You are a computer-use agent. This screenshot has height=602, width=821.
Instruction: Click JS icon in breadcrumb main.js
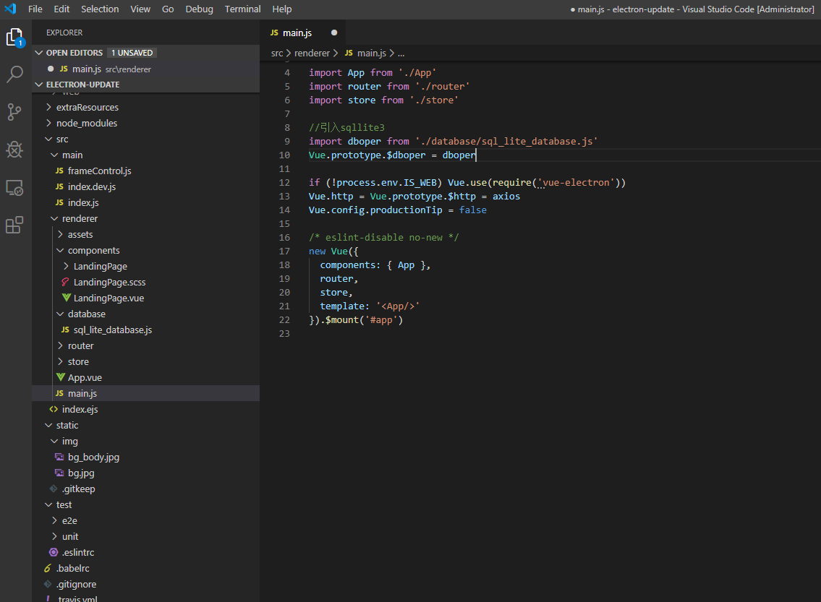[x=349, y=53]
